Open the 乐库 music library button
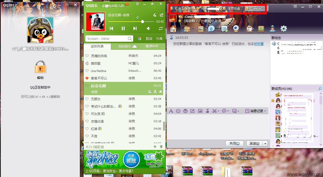 [x=159, y=39]
